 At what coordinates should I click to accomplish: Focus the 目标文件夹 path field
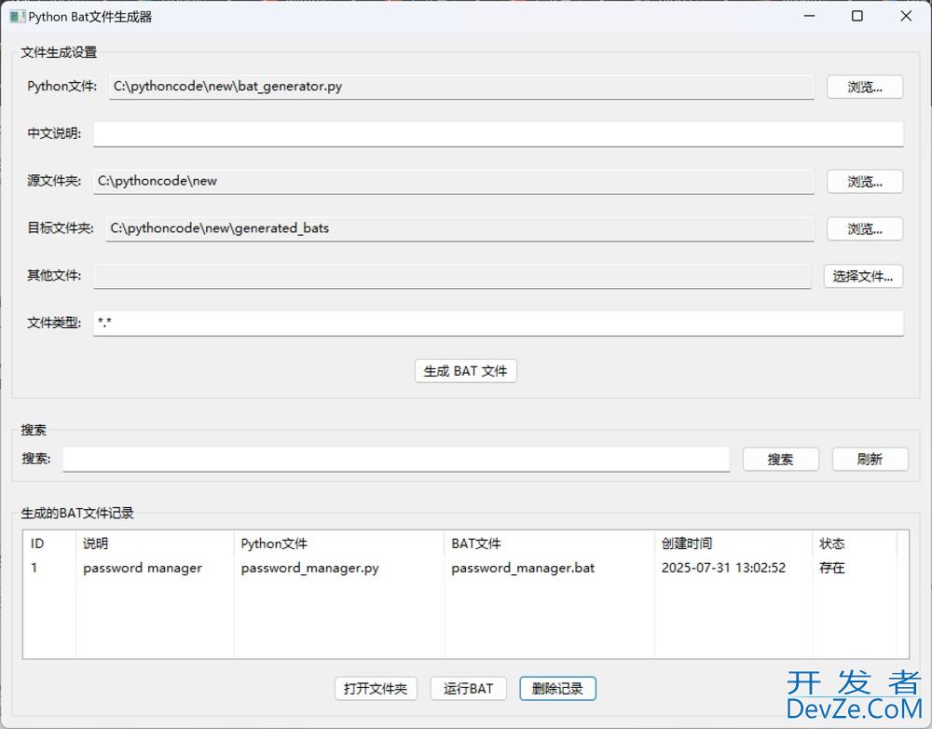click(460, 229)
